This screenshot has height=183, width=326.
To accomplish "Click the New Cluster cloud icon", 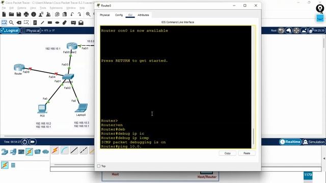I will (289, 30).
